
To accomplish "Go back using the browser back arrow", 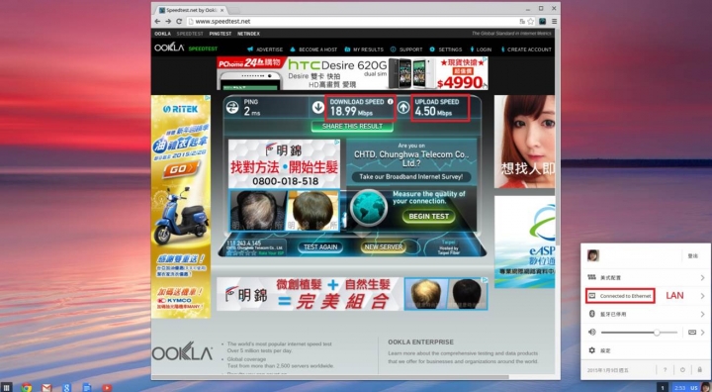I will click(x=157, y=22).
